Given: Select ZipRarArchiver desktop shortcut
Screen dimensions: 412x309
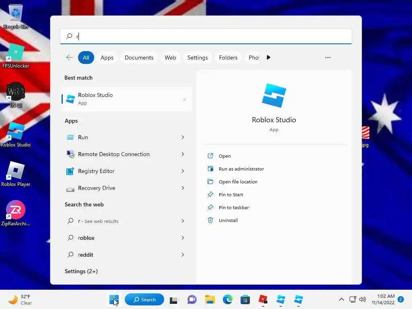Looking at the screenshot, I should pyautogui.click(x=16, y=213).
